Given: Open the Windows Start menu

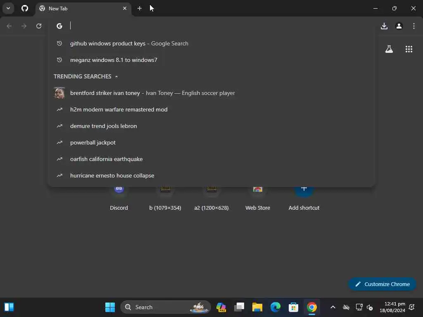Looking at the screenshot, I should click(110, 307).
